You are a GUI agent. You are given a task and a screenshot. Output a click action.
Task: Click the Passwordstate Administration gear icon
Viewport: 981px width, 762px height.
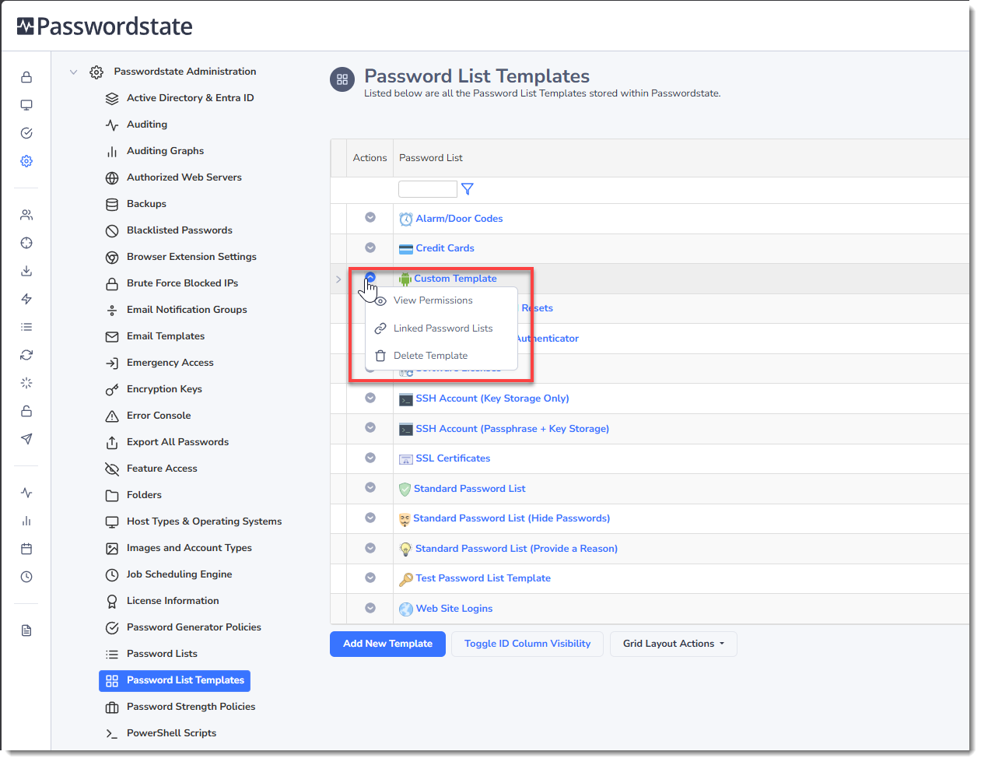[96, 72]
